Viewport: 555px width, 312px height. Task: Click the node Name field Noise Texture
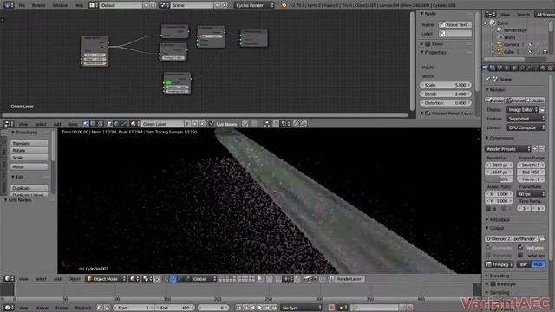coord(455,25)
